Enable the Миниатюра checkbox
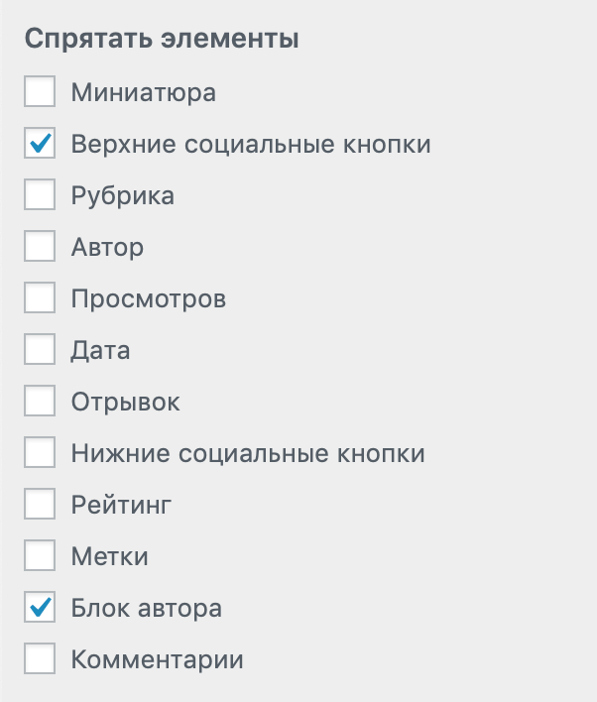597x702 pixels. pyautogui.click(x=40, y=93)
